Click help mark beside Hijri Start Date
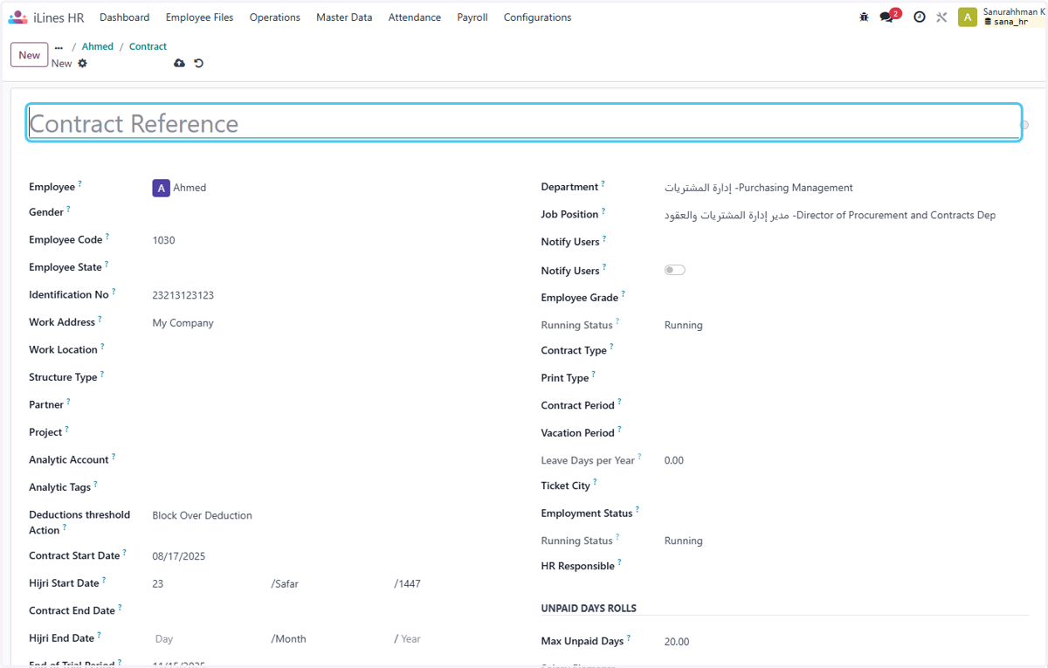 (104, 579)
